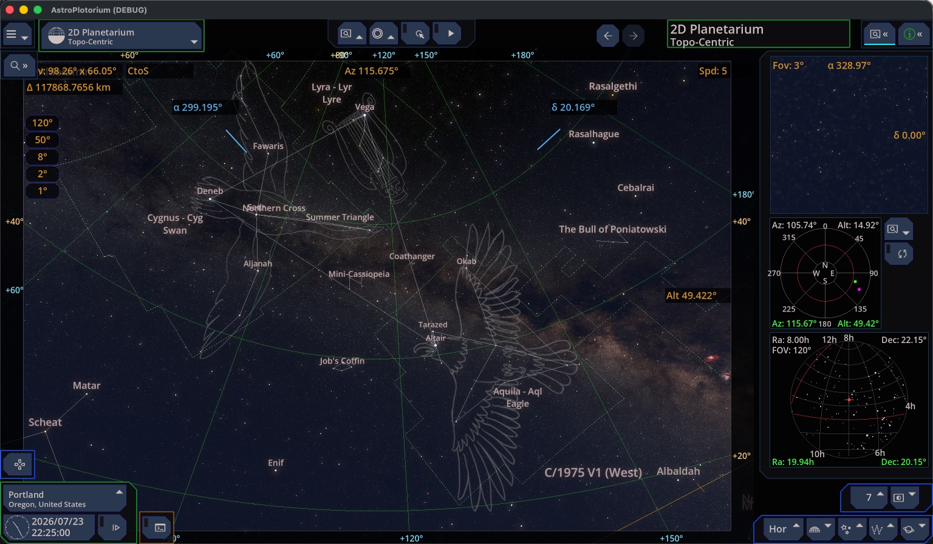Open the stars display options menu

coord(851,529)
